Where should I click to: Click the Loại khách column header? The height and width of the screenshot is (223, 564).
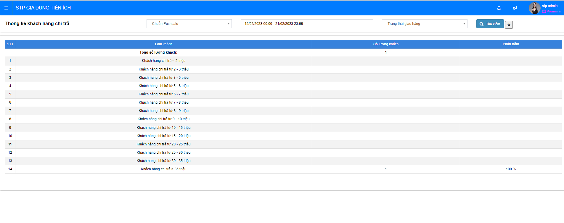163,44
